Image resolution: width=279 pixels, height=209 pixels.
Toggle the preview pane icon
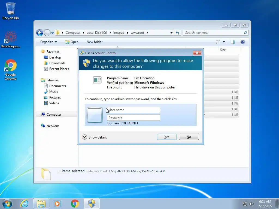click(x=233, y=42)
